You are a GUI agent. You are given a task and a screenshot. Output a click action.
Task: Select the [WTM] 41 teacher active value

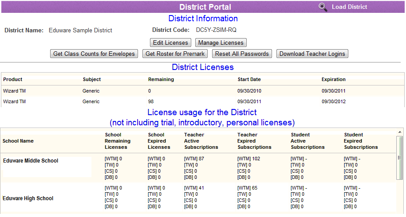(x=194, y=188)
